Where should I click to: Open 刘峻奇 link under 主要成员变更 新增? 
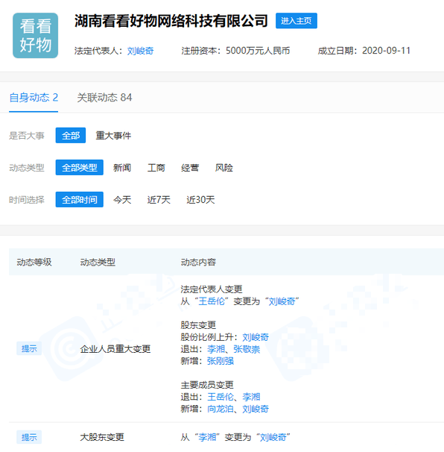click(256, 409)
